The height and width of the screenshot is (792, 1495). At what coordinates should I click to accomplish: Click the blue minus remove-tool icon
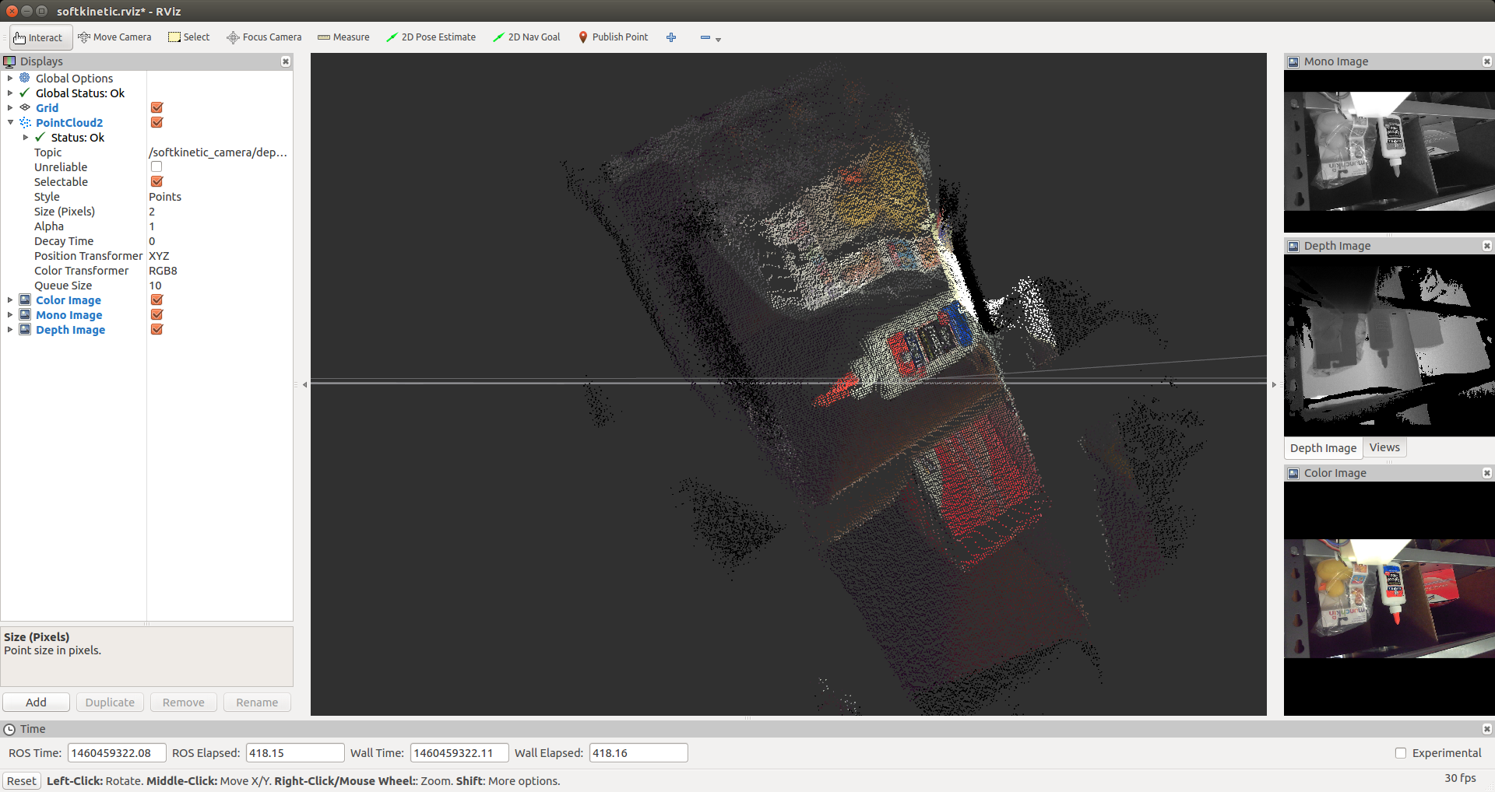click(705, 37)
